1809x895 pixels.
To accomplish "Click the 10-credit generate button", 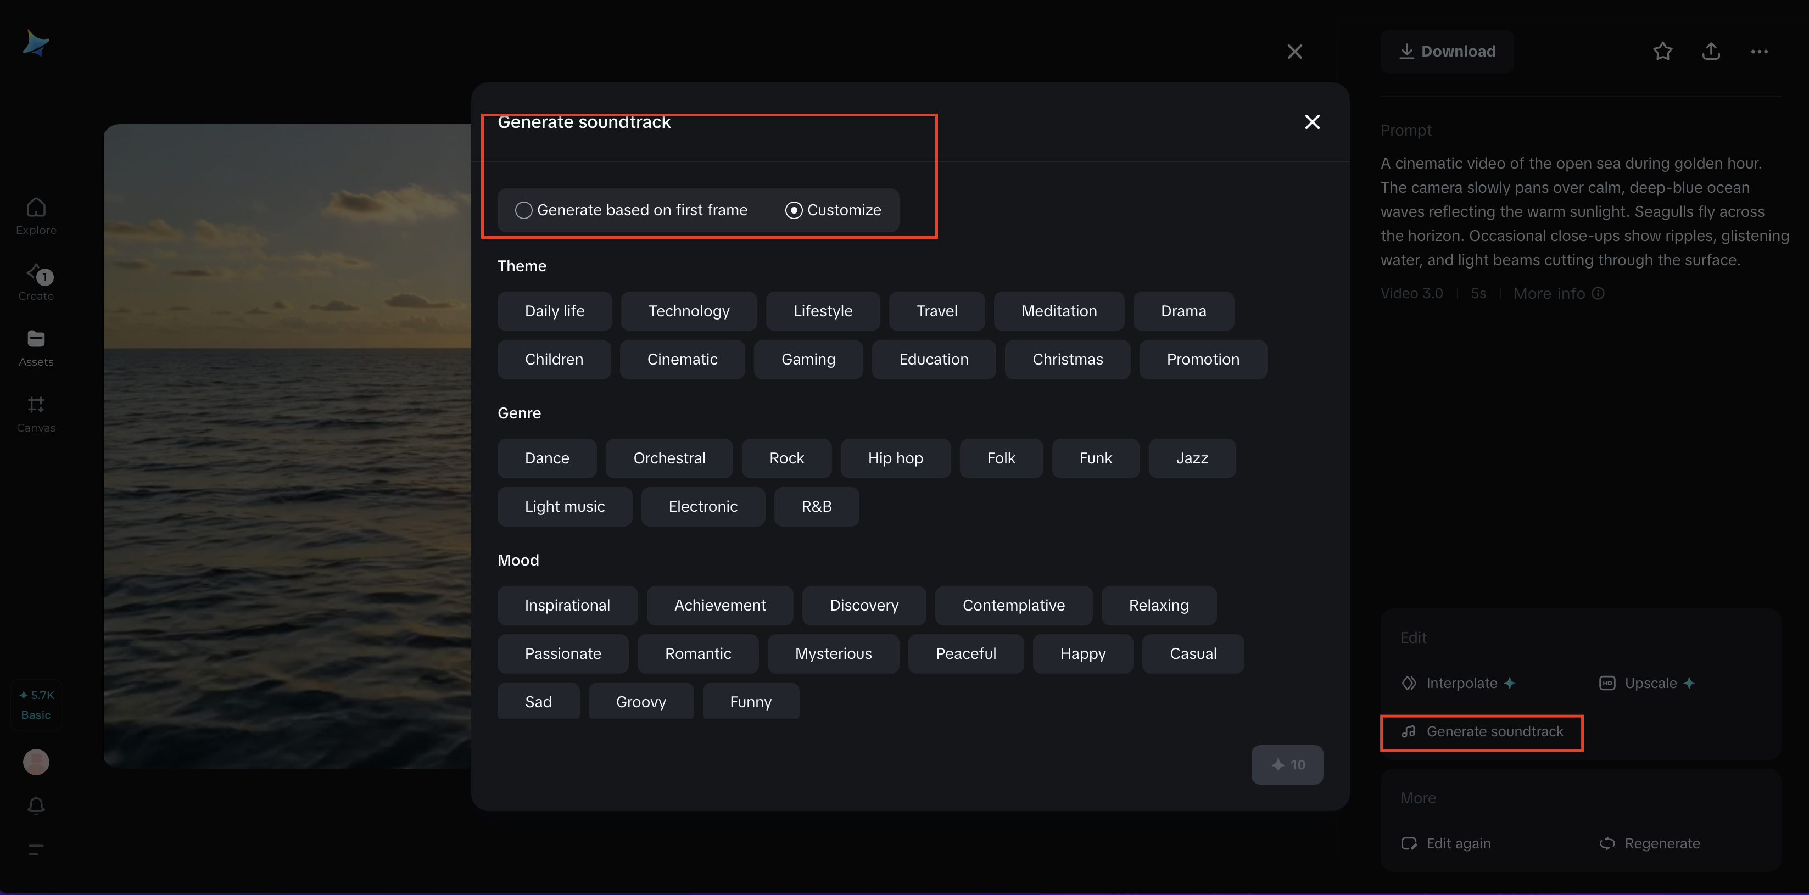I will click(1287, 764).
